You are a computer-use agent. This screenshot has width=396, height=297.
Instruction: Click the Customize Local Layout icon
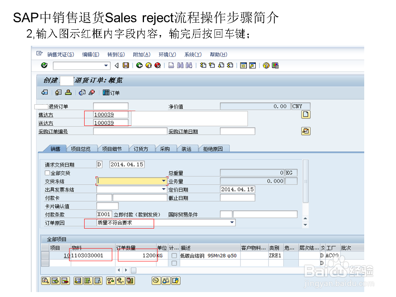(x=275, y=66)
